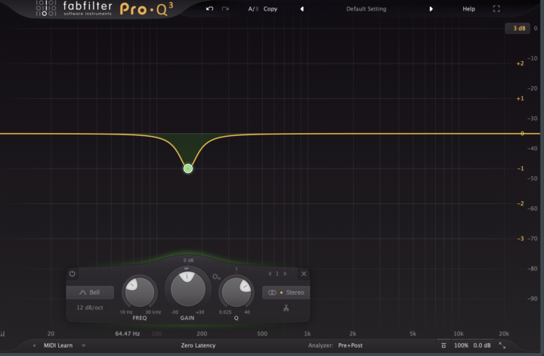
Task: Click the 0.0 dB output gain value
Action: tap(482, 345)
